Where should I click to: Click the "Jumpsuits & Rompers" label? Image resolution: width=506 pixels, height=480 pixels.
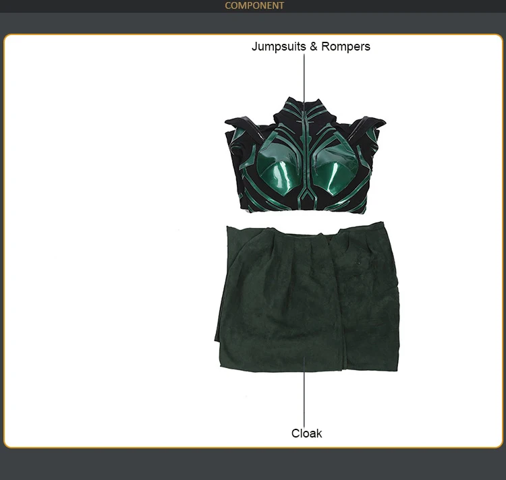click(311, 47)
